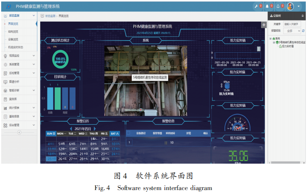Open the outlined bell alerts icon
The height and width of the screenshot is (192, 307).
coord(279,6)
